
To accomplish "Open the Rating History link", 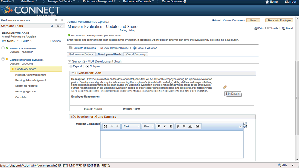I will pyautogui.click(x=128, y=30).
